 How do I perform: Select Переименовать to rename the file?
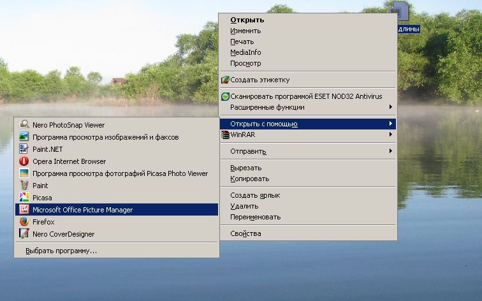(308, 217)
